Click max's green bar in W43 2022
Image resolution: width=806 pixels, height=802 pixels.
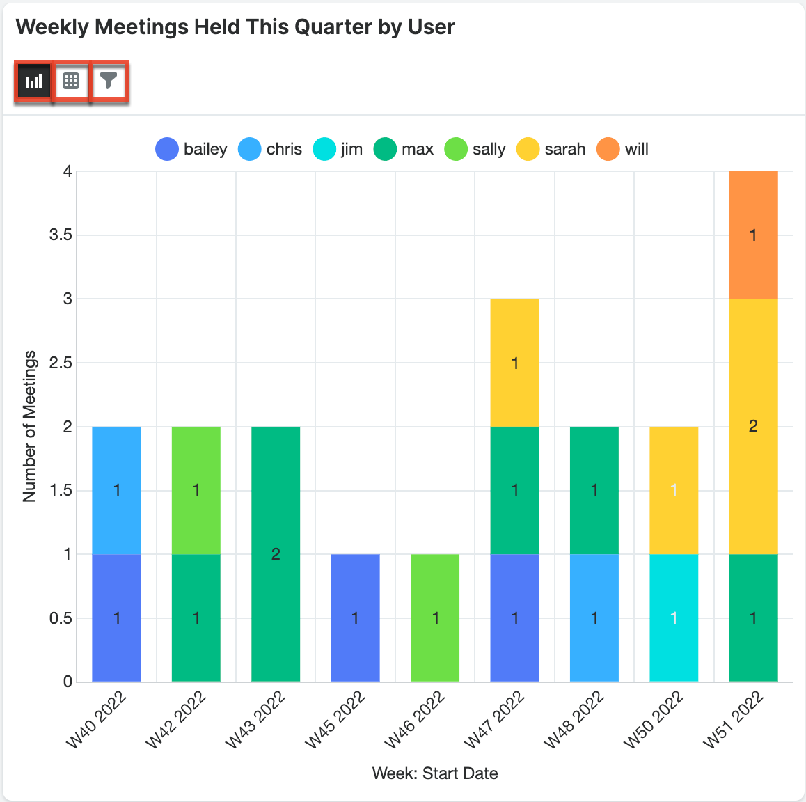[276, 553]
